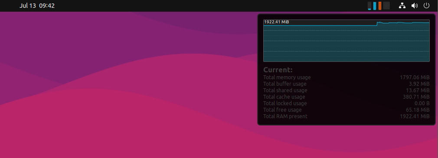Click the "Current:" heading
This screenshot has height=158, width=438.
[278, 70]
